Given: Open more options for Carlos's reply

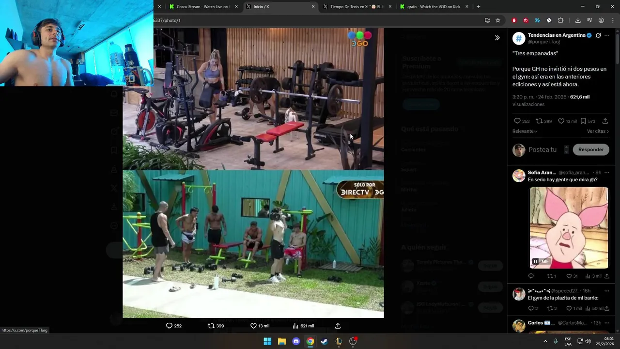Looking at the screenshot, I should click(606, 323).
